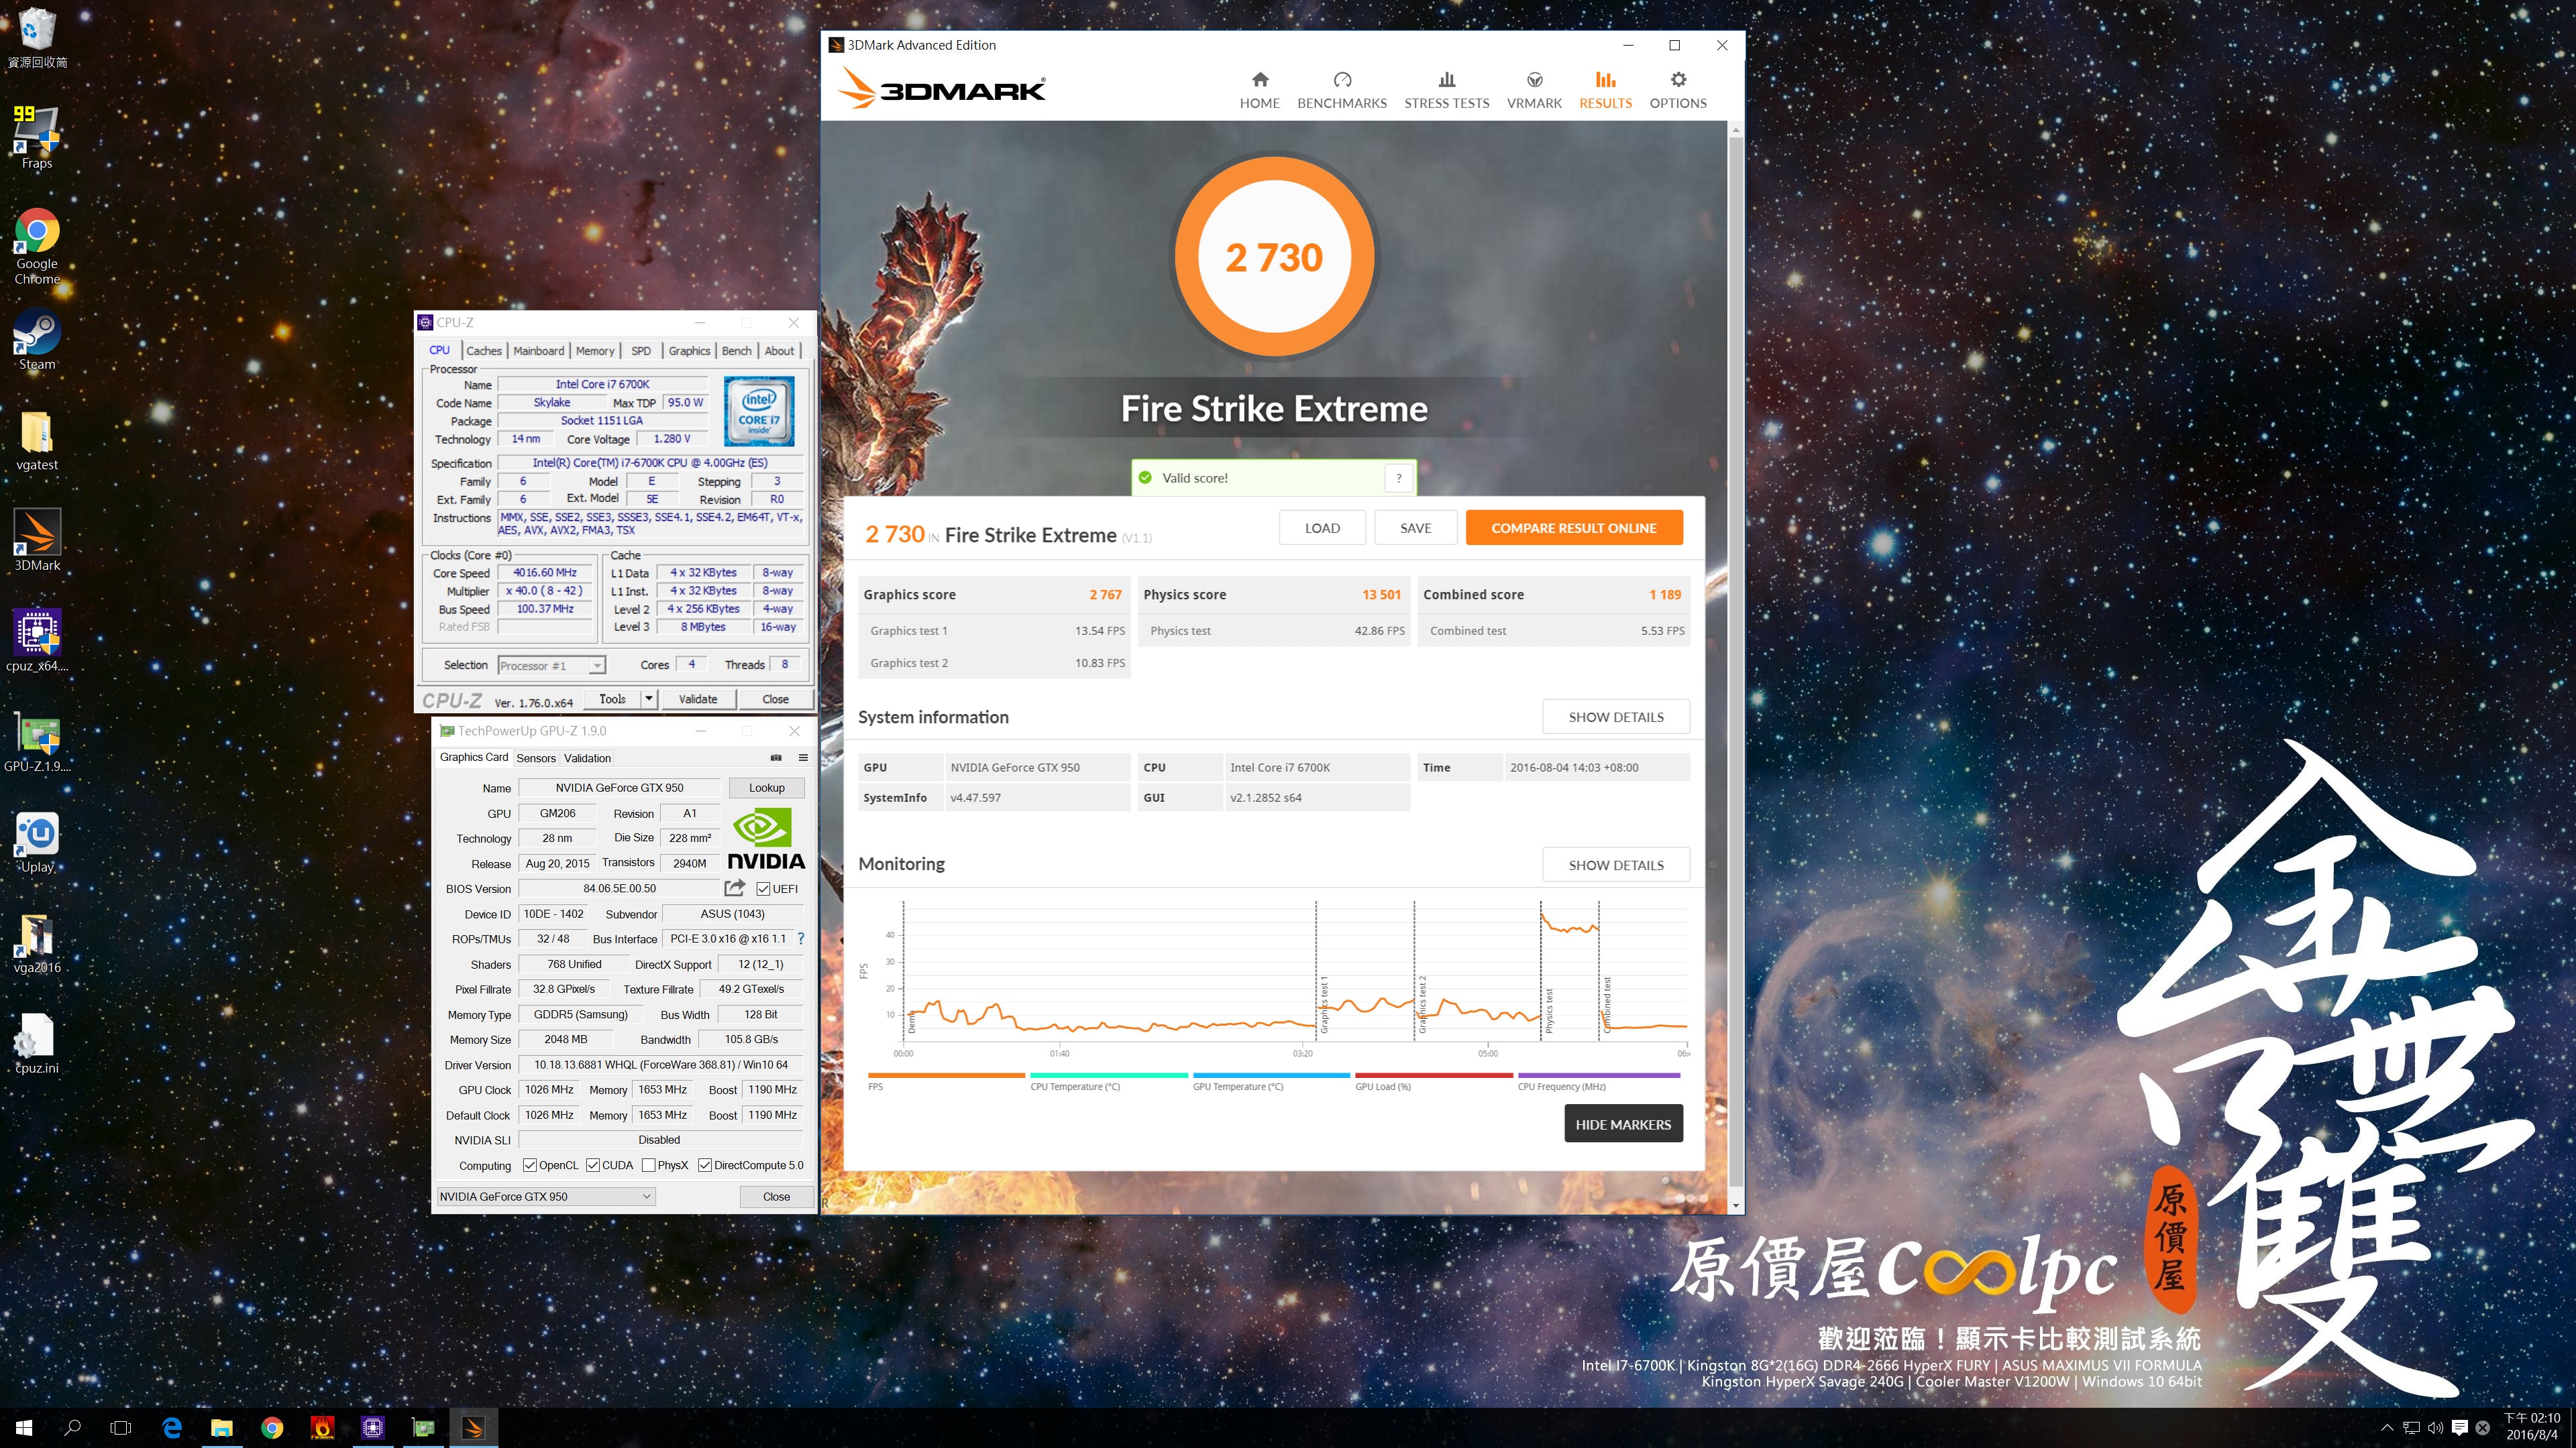This screenshot has height=1448, width=2576.
Task: Open Action Center notifications icon
Action: pos(2460,1427)
